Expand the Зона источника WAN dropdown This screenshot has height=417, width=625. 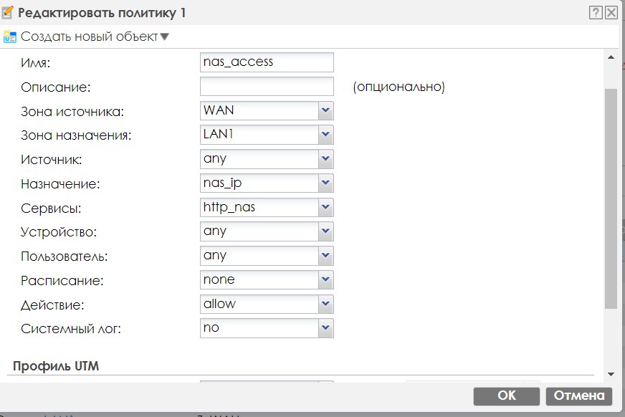(x=326, y=110)
